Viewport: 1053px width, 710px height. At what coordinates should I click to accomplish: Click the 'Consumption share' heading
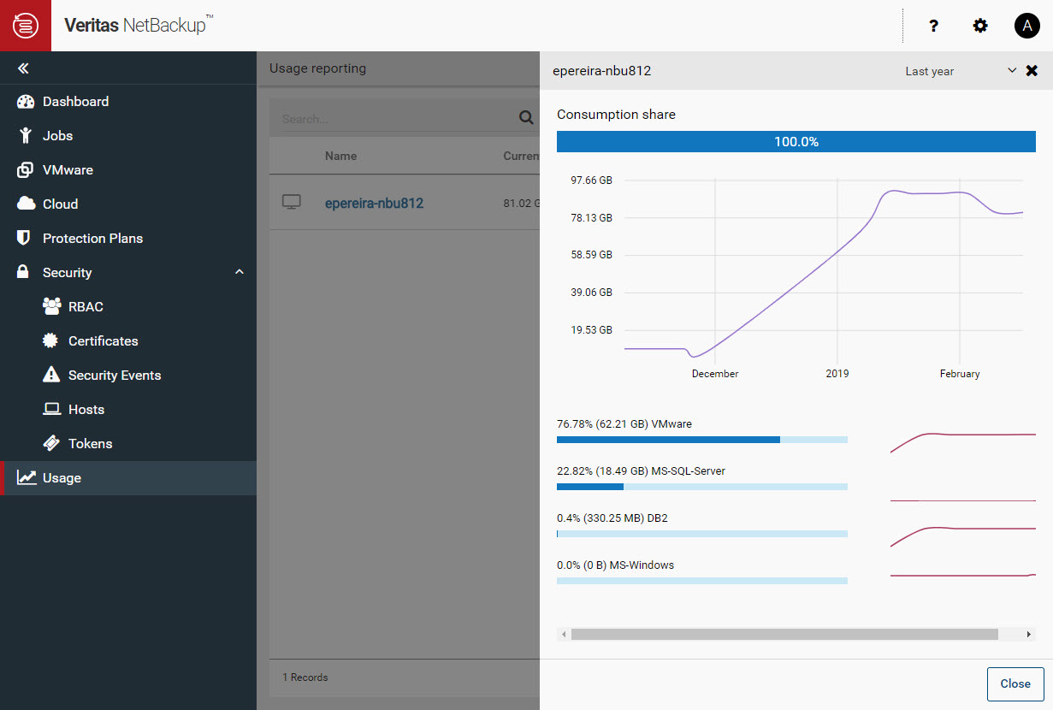pyautogui.click(x=616, y=115)
